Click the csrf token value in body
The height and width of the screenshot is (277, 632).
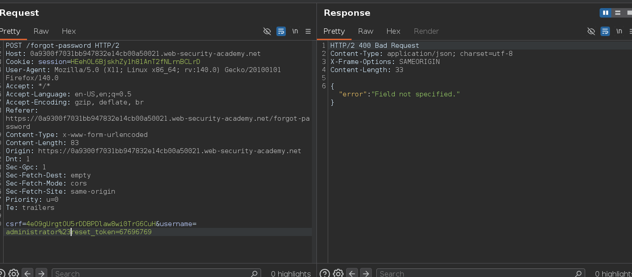91,224
